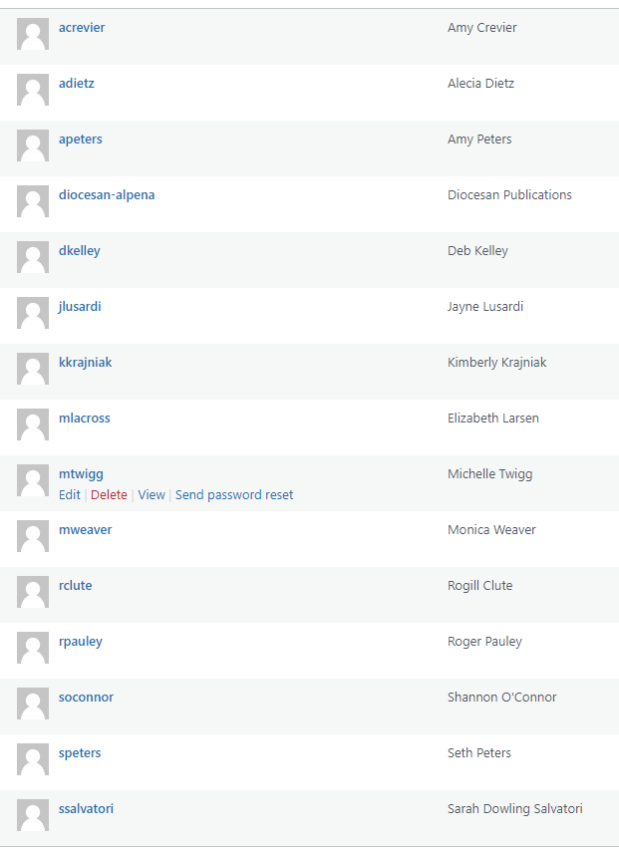619x848 pixels.
Task: Open the mlacross user link
Action: (x=85, y=419)
